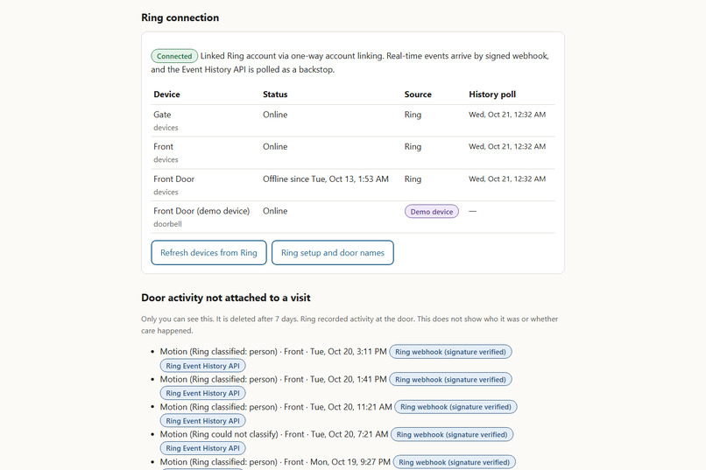Screen dimensions: 706x470
Task: Click the doorbell type label
Action: tap(167, 224)
